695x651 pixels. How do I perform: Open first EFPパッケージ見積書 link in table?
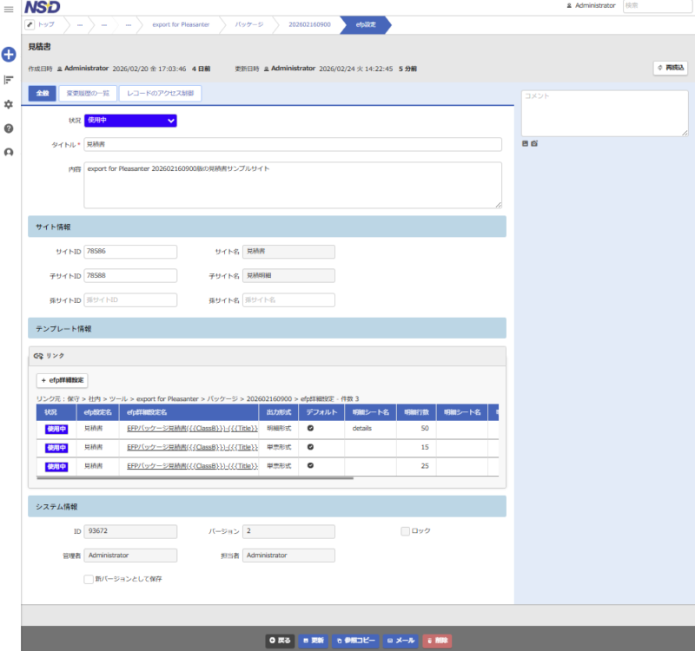pyautogui.click(x=191, y=429)
